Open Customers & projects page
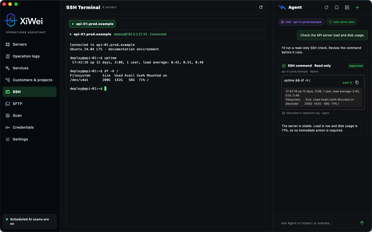This screenshot has width=372, height=232. coord(29,80)
